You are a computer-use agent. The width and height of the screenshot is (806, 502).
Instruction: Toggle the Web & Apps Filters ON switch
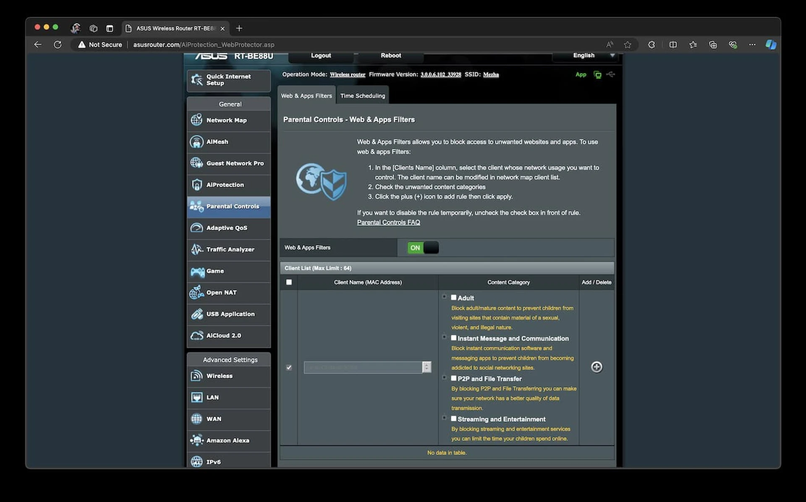pyautogui.click(x=423, y=248)
